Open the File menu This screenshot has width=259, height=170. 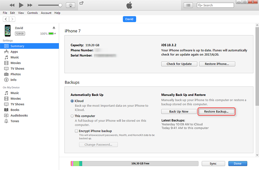pyautogui.click(x=5, y=13)
